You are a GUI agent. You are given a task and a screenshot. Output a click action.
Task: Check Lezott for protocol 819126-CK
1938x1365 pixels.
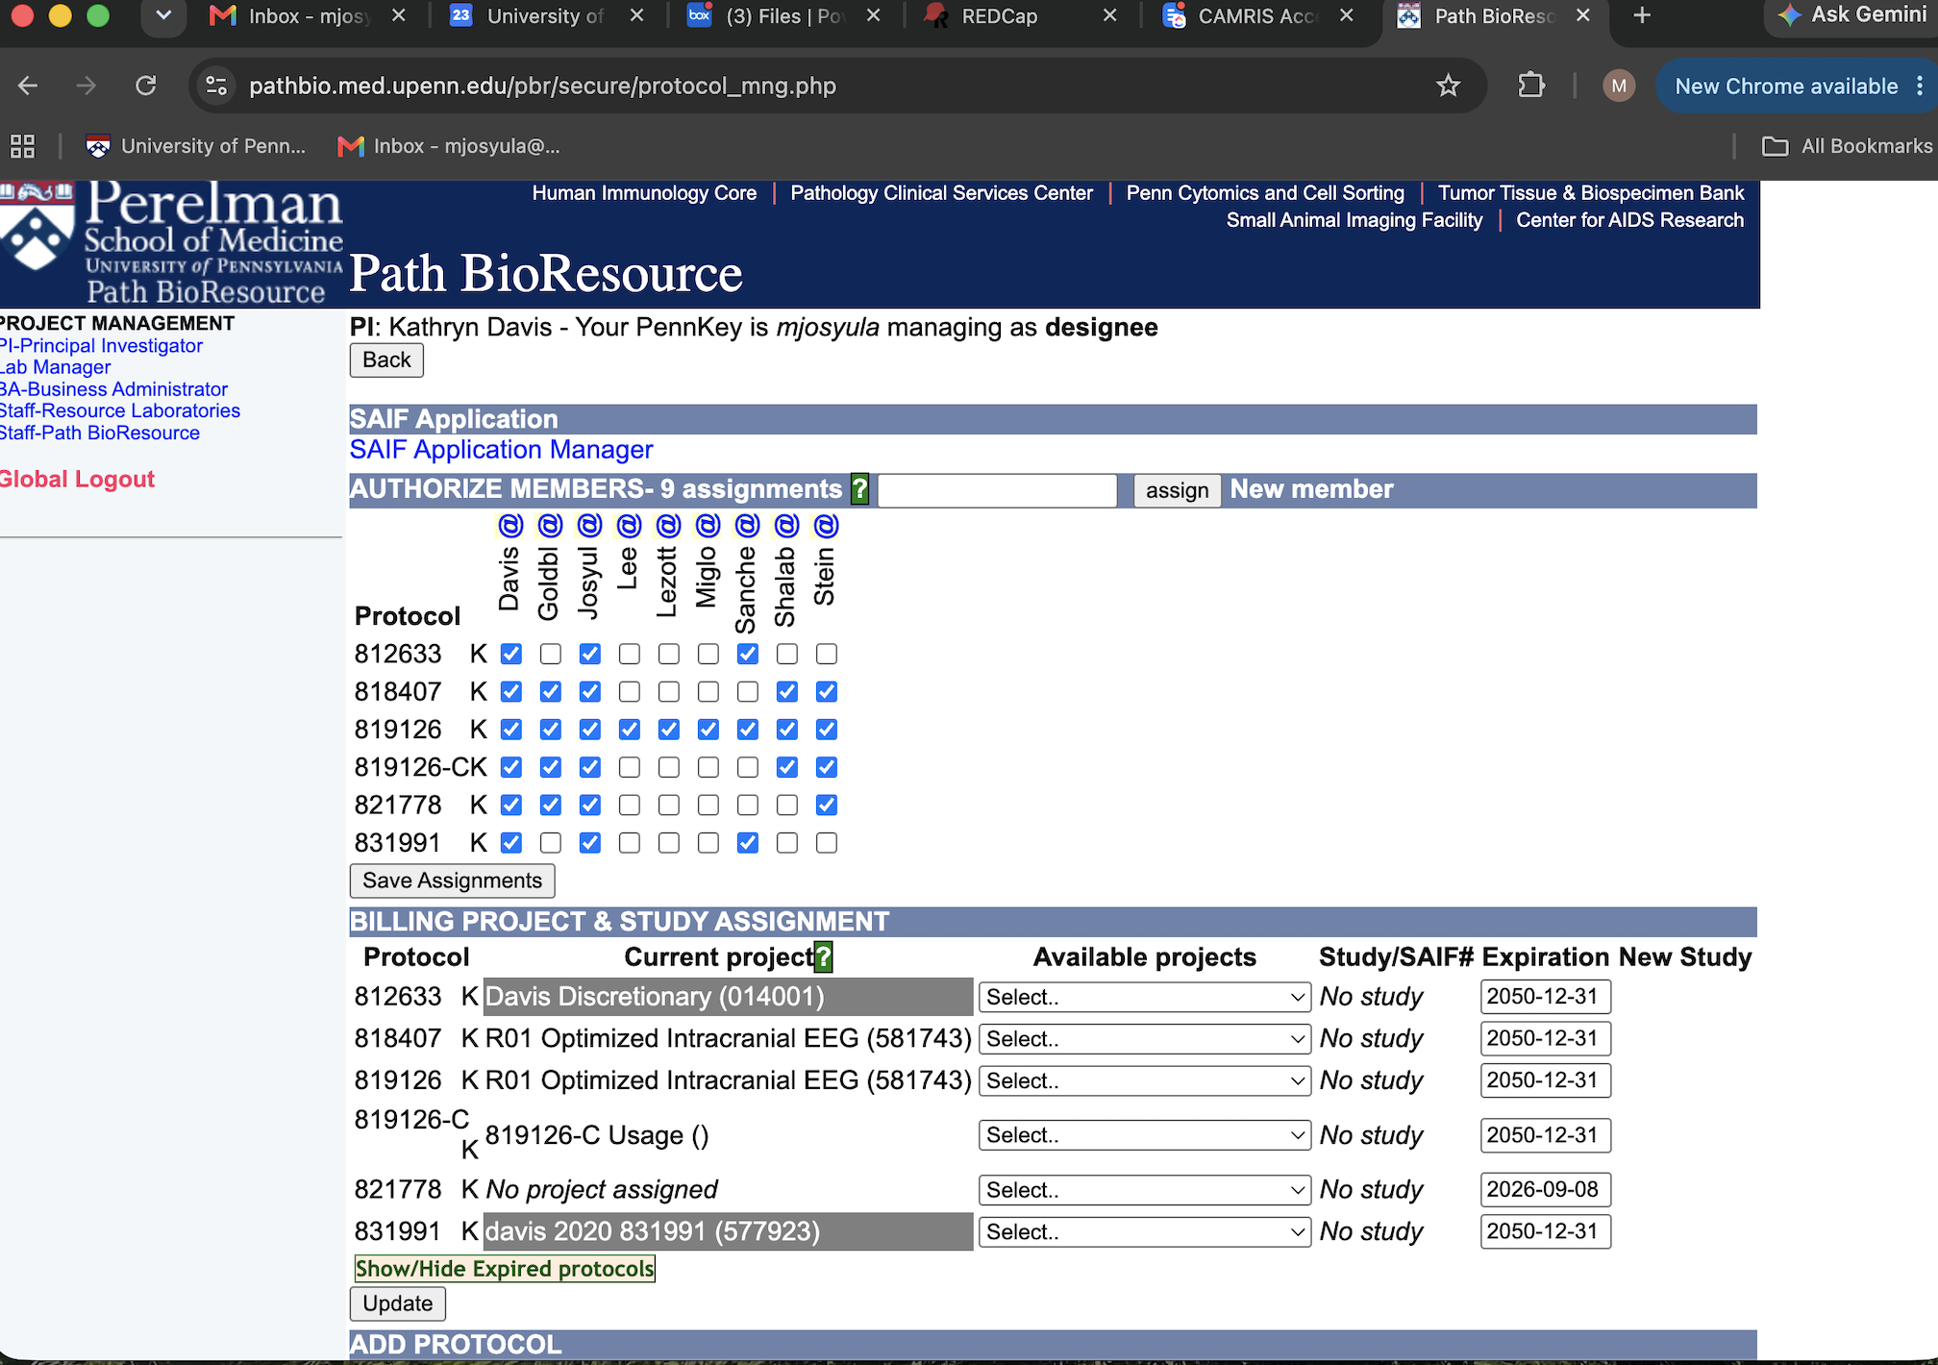tap(668, 767)
